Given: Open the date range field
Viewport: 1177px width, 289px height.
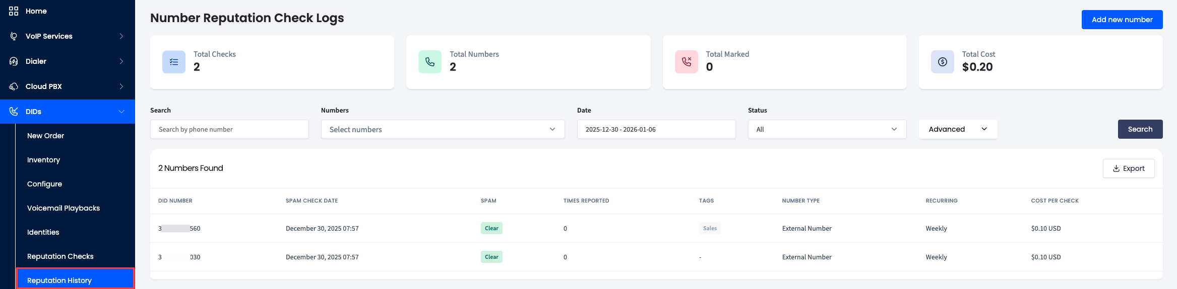Looking at the screenshot, I should 656,129.
